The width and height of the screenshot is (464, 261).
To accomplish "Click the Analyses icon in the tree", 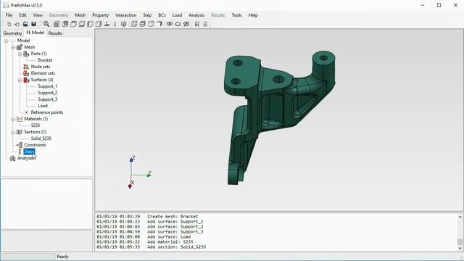I will 13,158.
